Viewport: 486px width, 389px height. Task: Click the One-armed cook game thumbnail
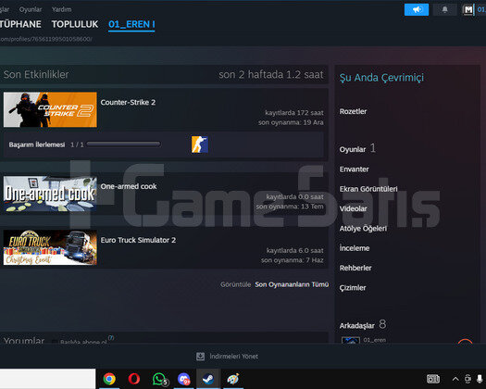(x=50, y=194)
